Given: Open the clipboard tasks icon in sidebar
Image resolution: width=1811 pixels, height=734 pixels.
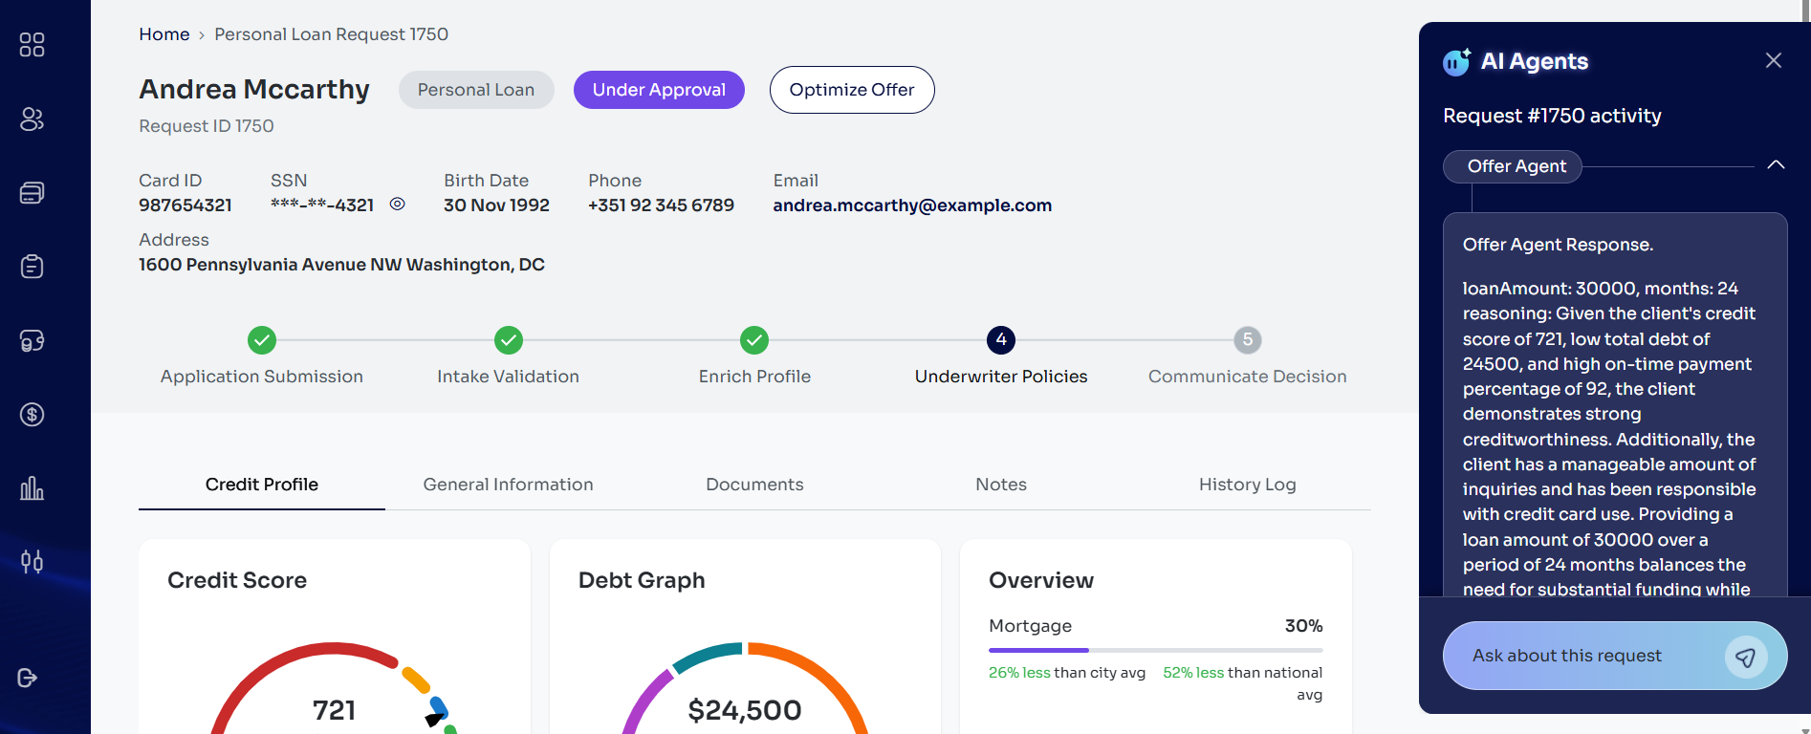Looking at the screenshot, I should [32, 267].
